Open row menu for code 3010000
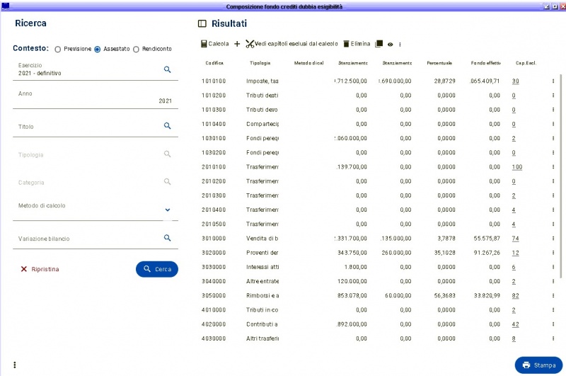This screenshot has width=566, height=376. (553, 239)
